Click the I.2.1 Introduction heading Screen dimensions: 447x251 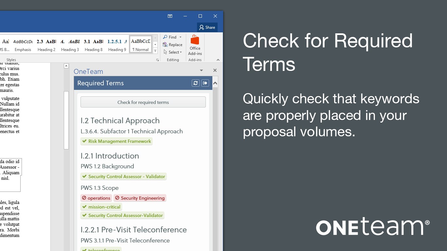coord(110,156)
